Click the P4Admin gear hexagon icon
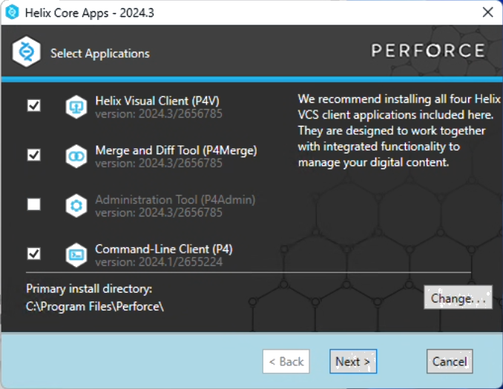 (76, 205)
